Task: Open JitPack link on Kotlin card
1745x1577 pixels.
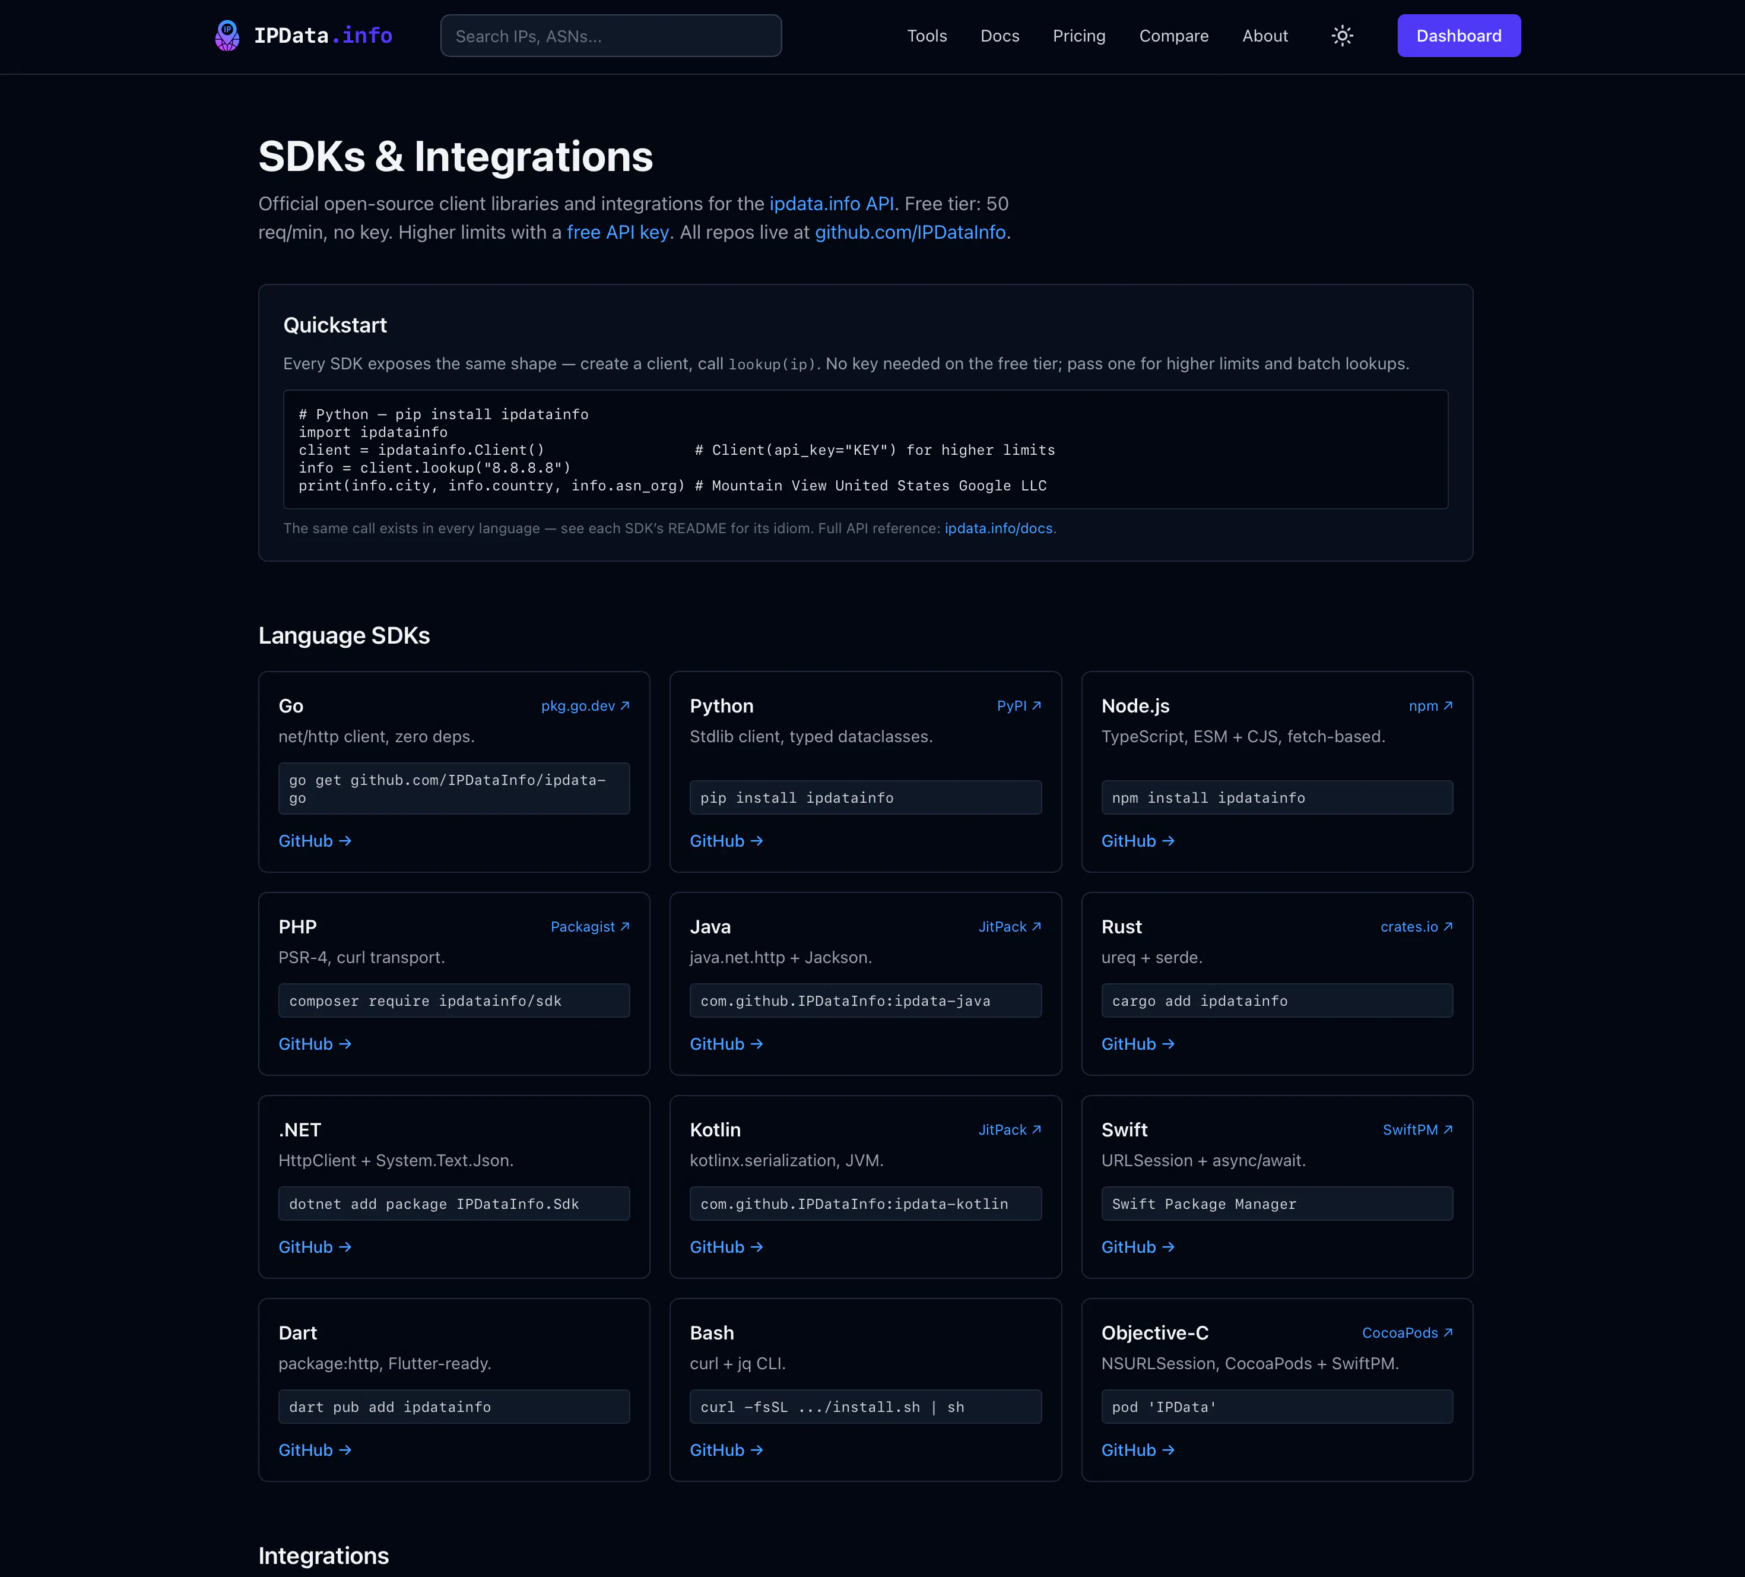Action: pyautogui.click(x=1009, y=1129)
